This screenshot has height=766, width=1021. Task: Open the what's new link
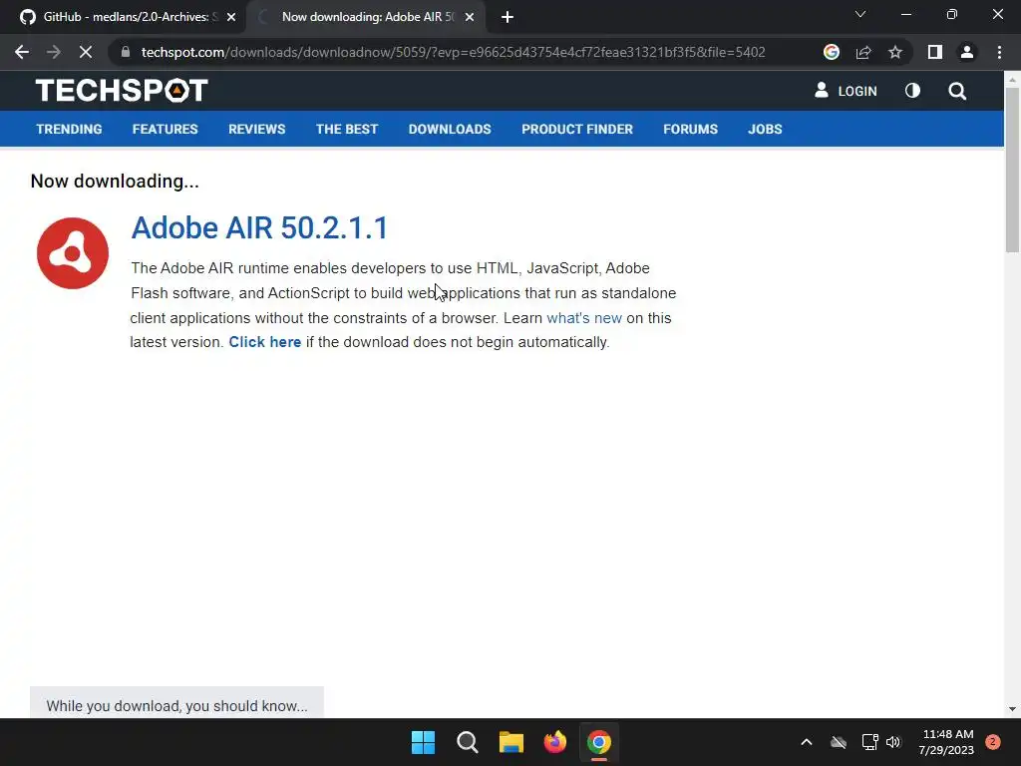click(x=584, y=318)
